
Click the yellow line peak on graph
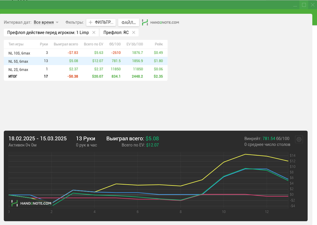[x=245, y=154]
